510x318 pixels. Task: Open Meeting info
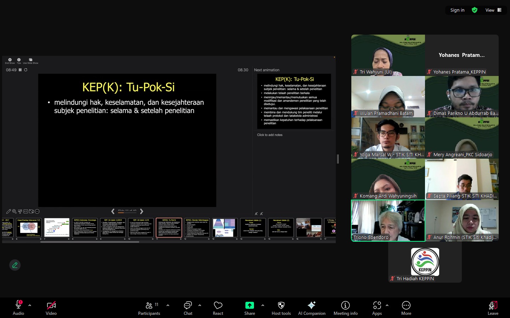[346, 308]
